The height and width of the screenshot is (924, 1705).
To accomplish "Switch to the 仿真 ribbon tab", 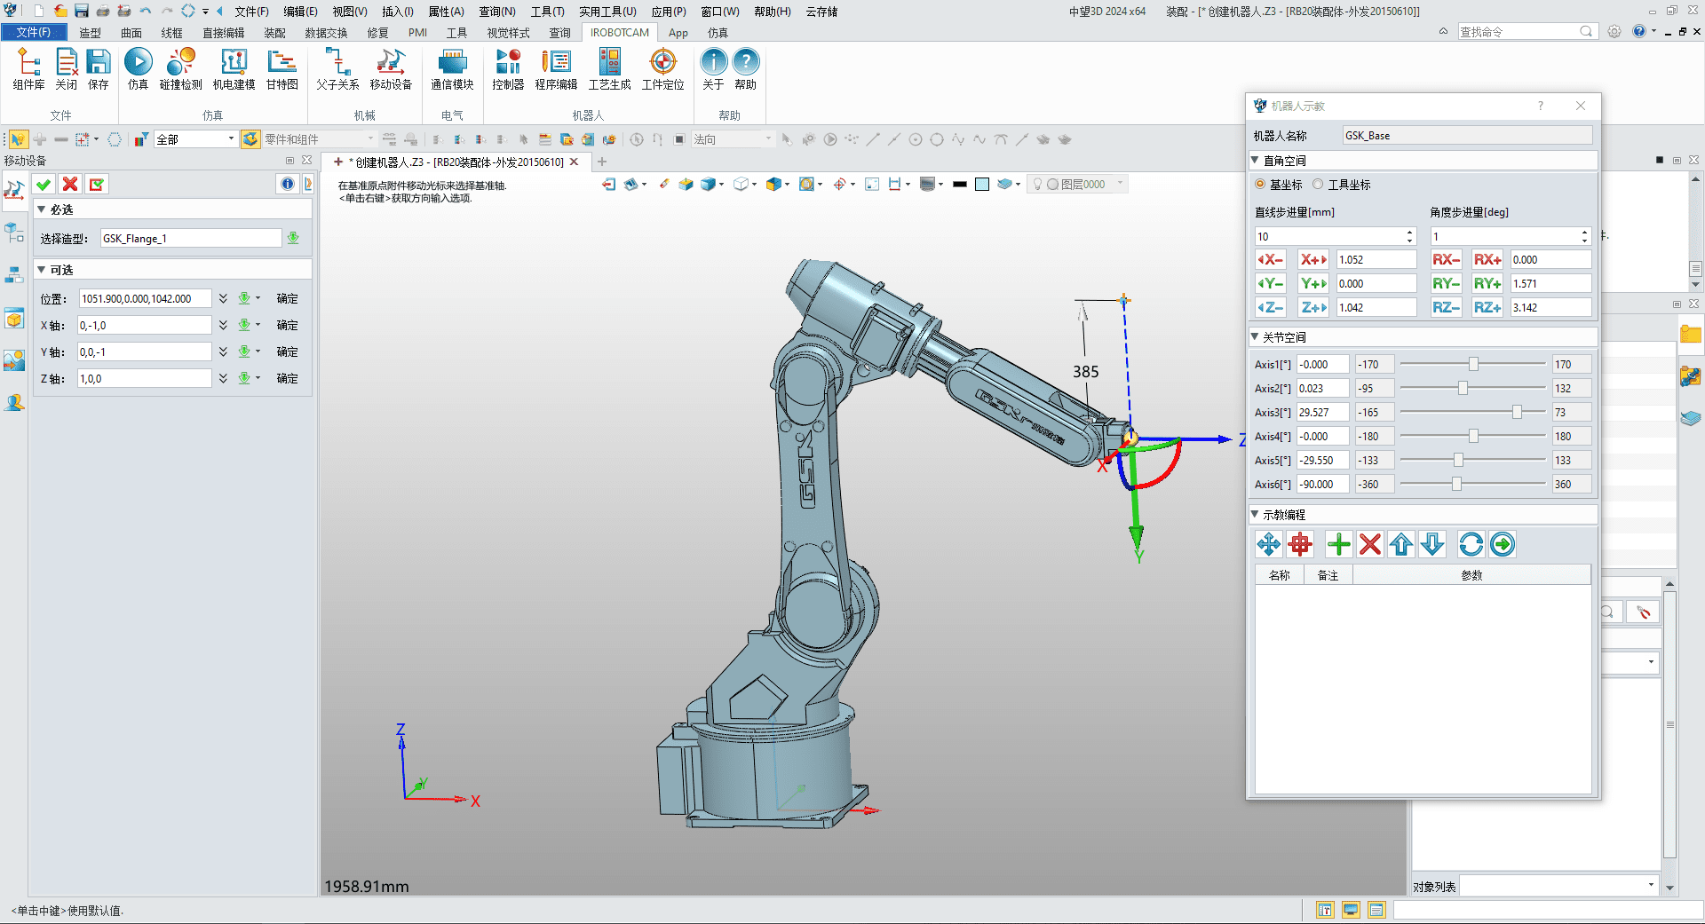I will tap(718, 33).
